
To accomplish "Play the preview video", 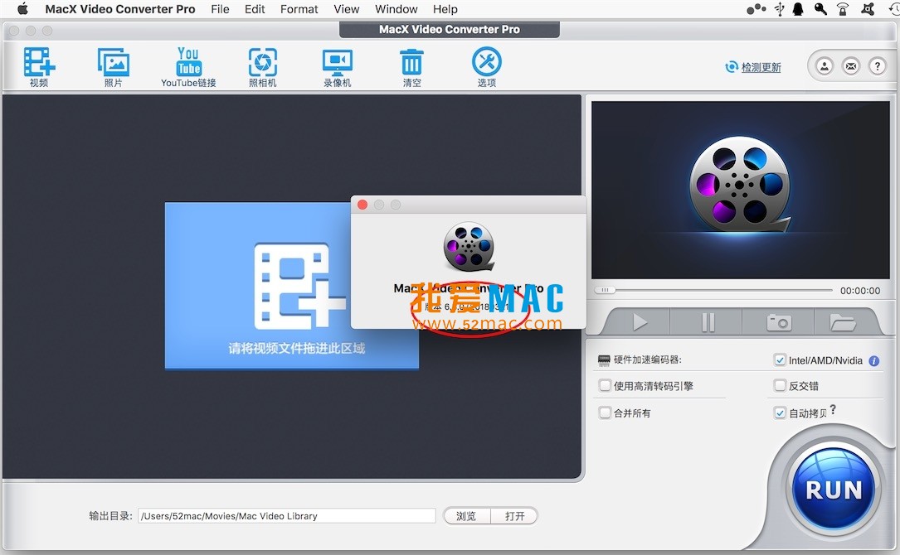I will pyautogui.click(x=639, y=322).
